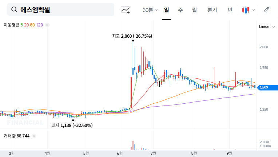This screenshot has width=278, height=157.
Task: Select the 60-day moving average value
Action: pos(32,25)
